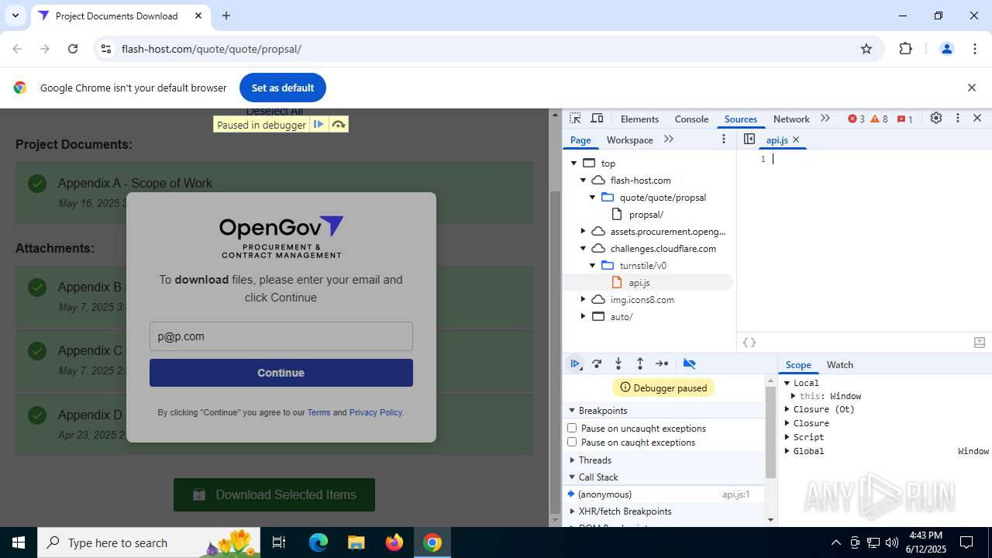Step over next function call

click(x=597, y=363)
